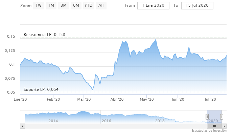
Task: Switch zoom range to 6M
Action: point(75,5)
